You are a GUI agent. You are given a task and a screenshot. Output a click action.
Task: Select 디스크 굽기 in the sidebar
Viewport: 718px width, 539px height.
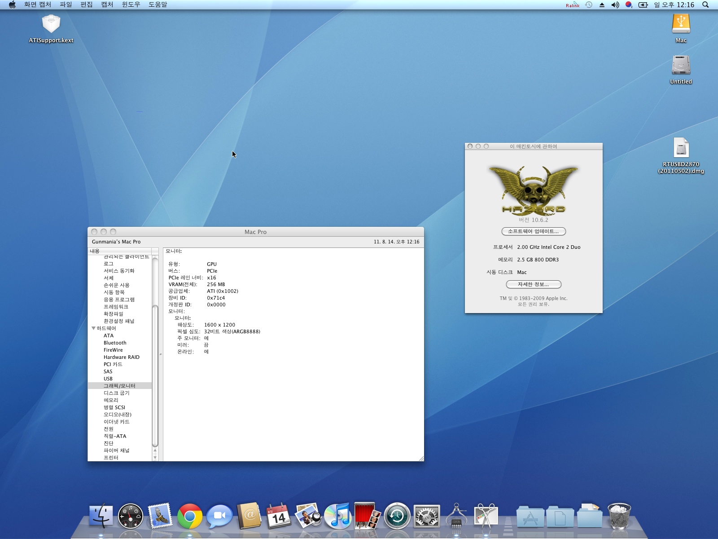(x=117, y=393)
